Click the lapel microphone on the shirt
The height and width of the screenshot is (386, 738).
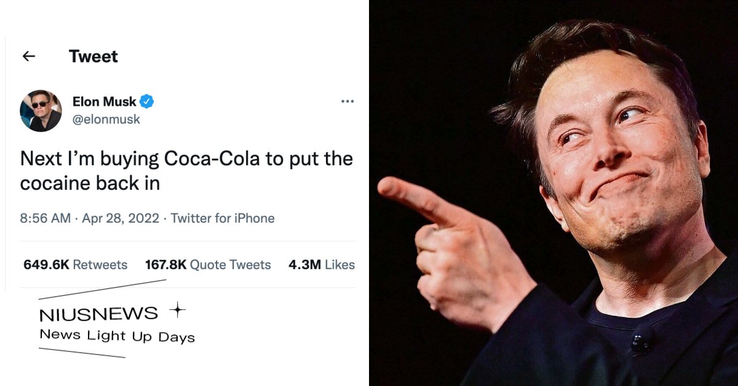(x=643, y=339)
